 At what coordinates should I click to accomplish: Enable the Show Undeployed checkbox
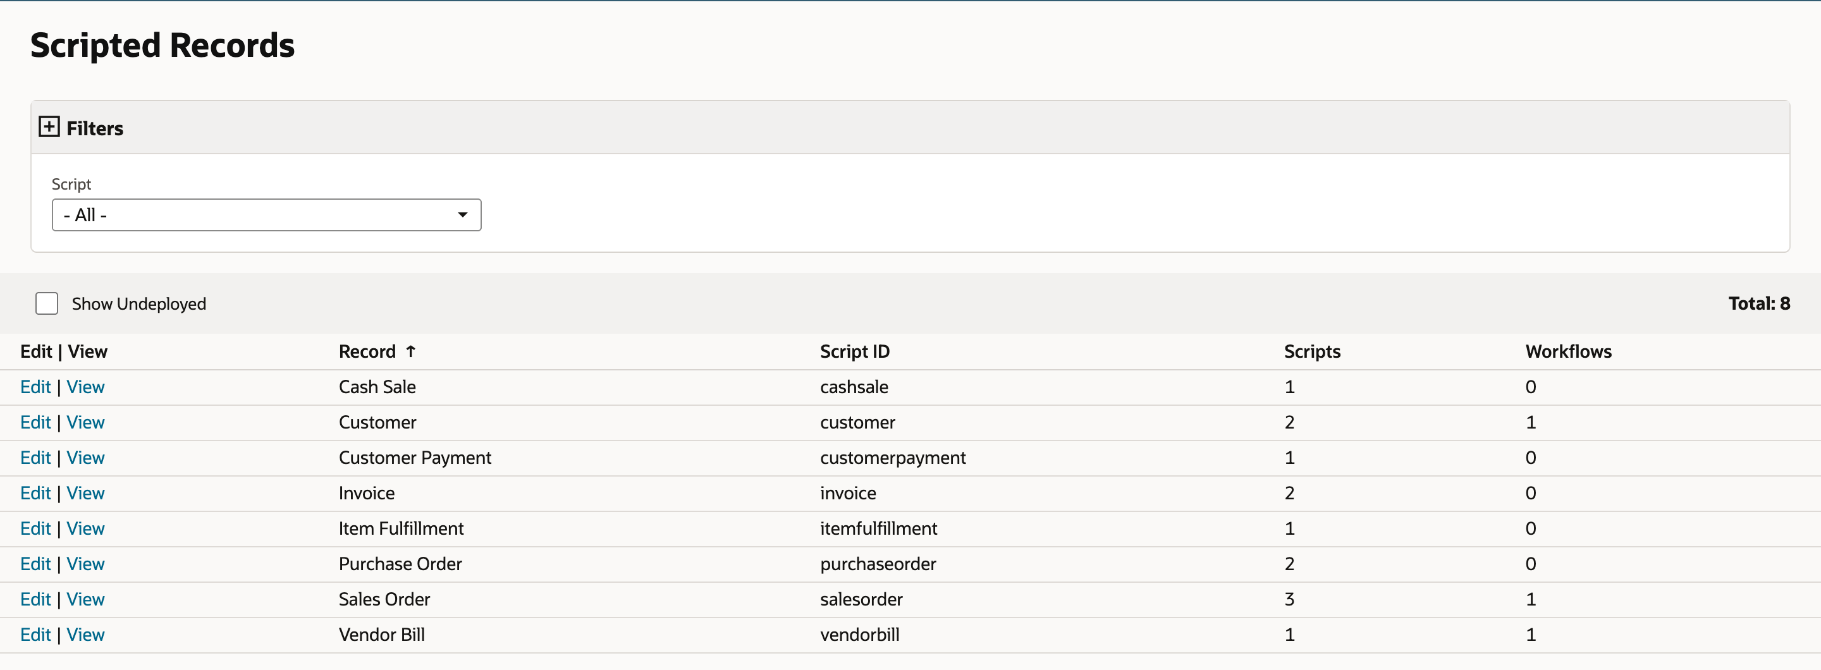click(x=47, y=304)
